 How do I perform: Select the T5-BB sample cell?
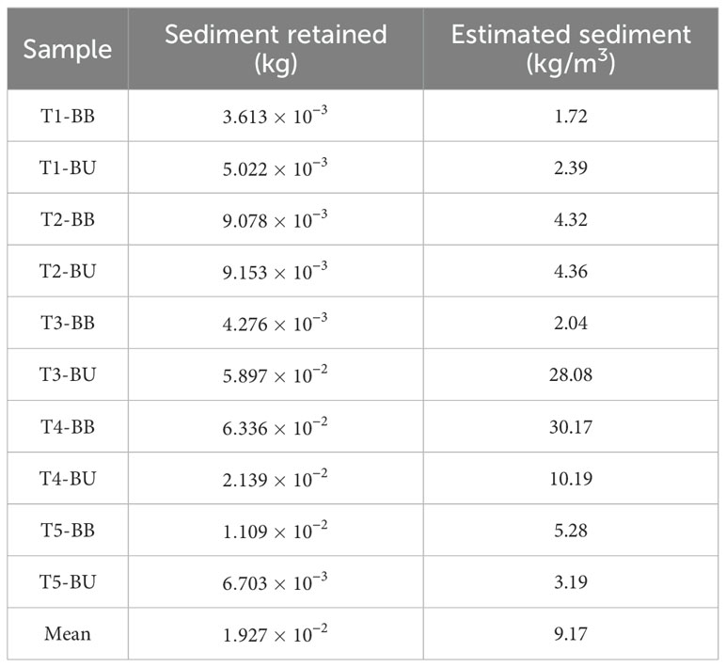(x=67, y=530)
